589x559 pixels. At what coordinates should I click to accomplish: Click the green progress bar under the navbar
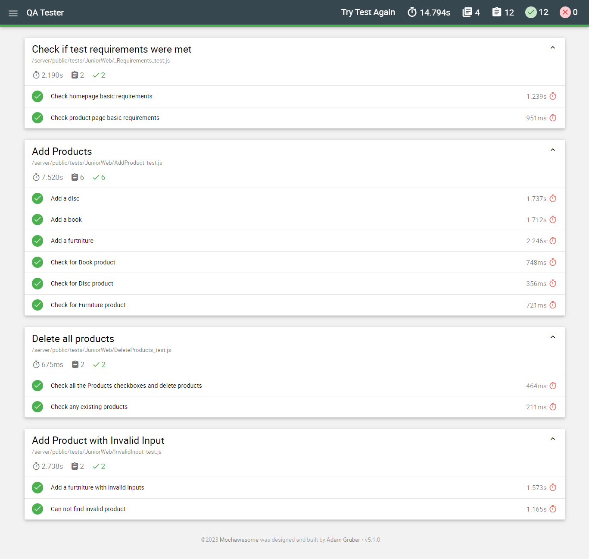tap(294, 26)
